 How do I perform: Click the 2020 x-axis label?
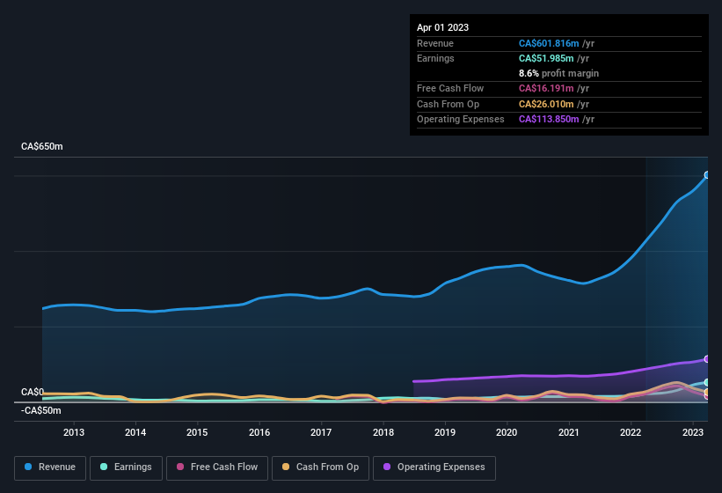[x=507, y=432]
